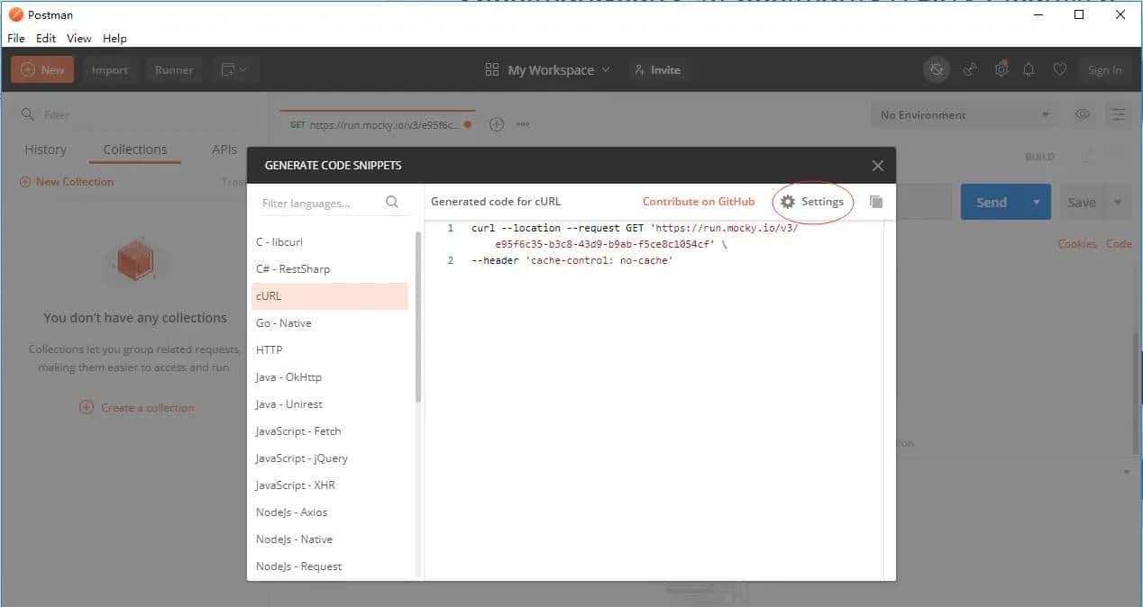The height and width of the screenshot is (607, 1143).
Task: Expand Save button dropdown arrow
Action: 1119,202
